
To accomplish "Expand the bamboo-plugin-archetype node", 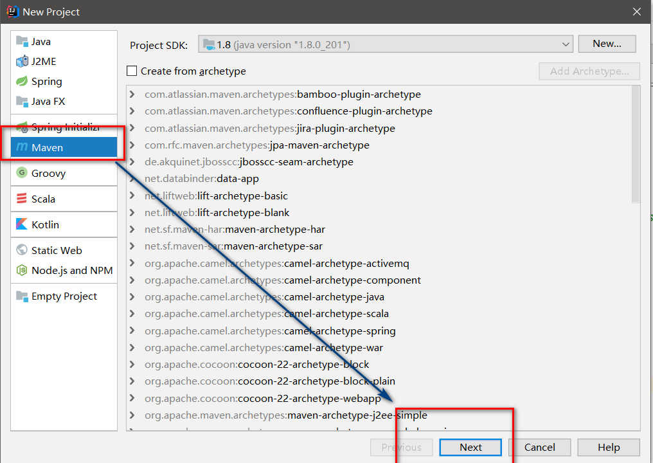I will 132,94.
